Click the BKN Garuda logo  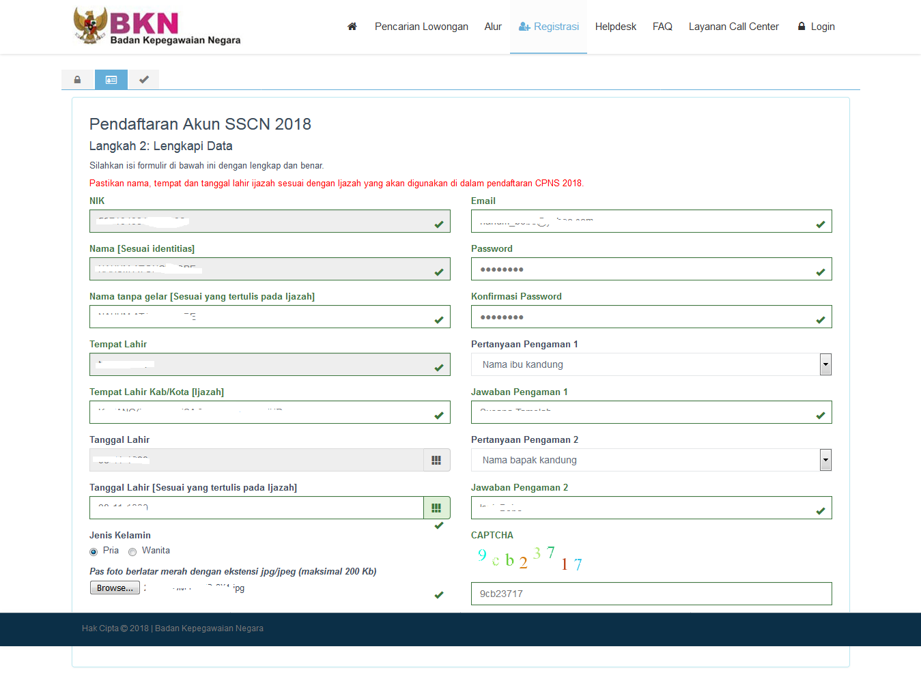(90, 26)
